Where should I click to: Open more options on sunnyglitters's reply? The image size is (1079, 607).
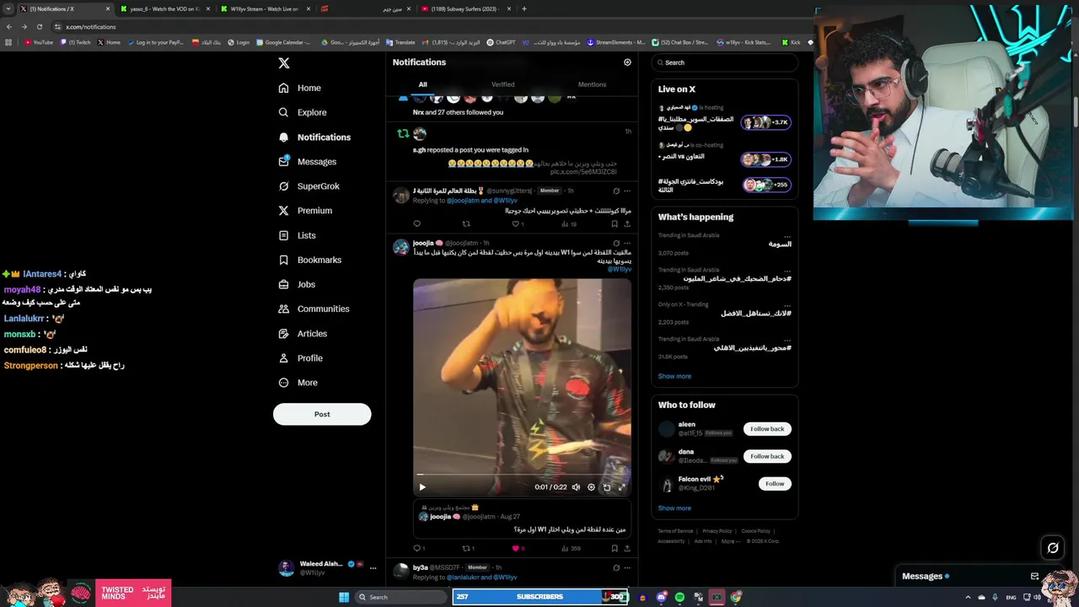pyautogui.click(x=626, y=191)
